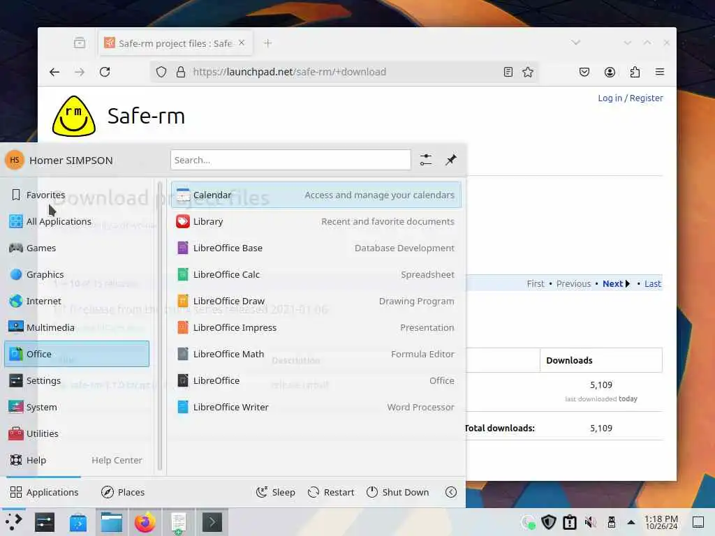The image size is (715, 536).
Task: Toggle reader view in Firefox
Action: click(x=508, y=72)
